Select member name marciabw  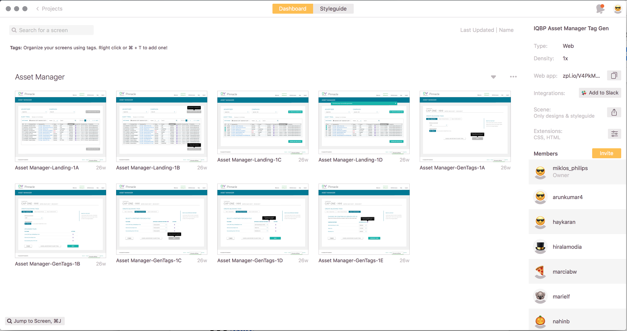(565, 272)
